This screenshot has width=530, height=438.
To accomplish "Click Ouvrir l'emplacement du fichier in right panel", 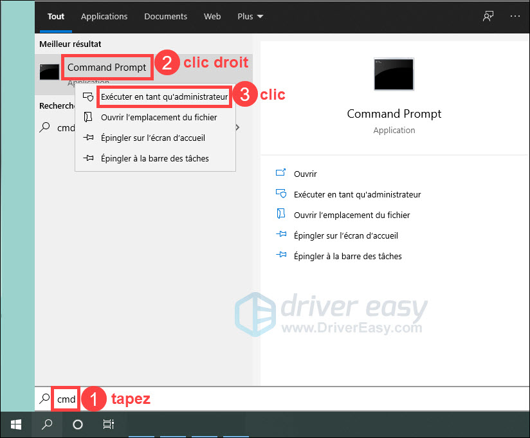I will (351, 215).
